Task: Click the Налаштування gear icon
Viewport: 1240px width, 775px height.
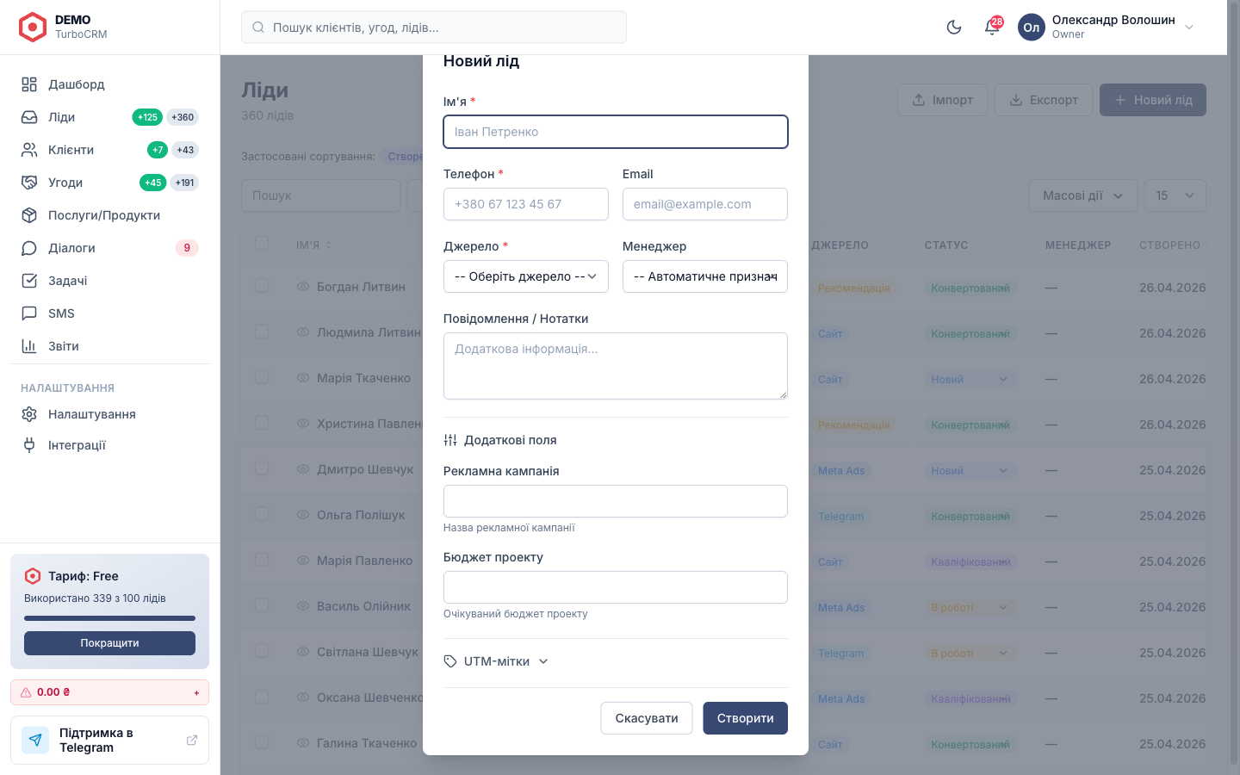Action: coord(29,414)
